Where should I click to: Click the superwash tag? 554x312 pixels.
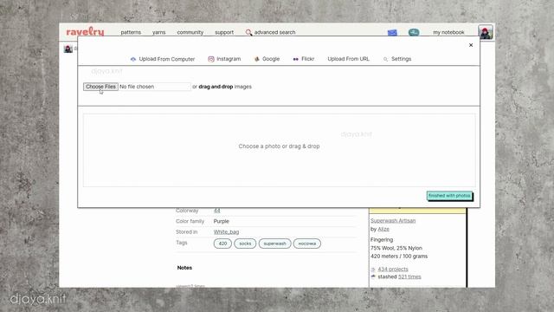click(x=274, y=244)
